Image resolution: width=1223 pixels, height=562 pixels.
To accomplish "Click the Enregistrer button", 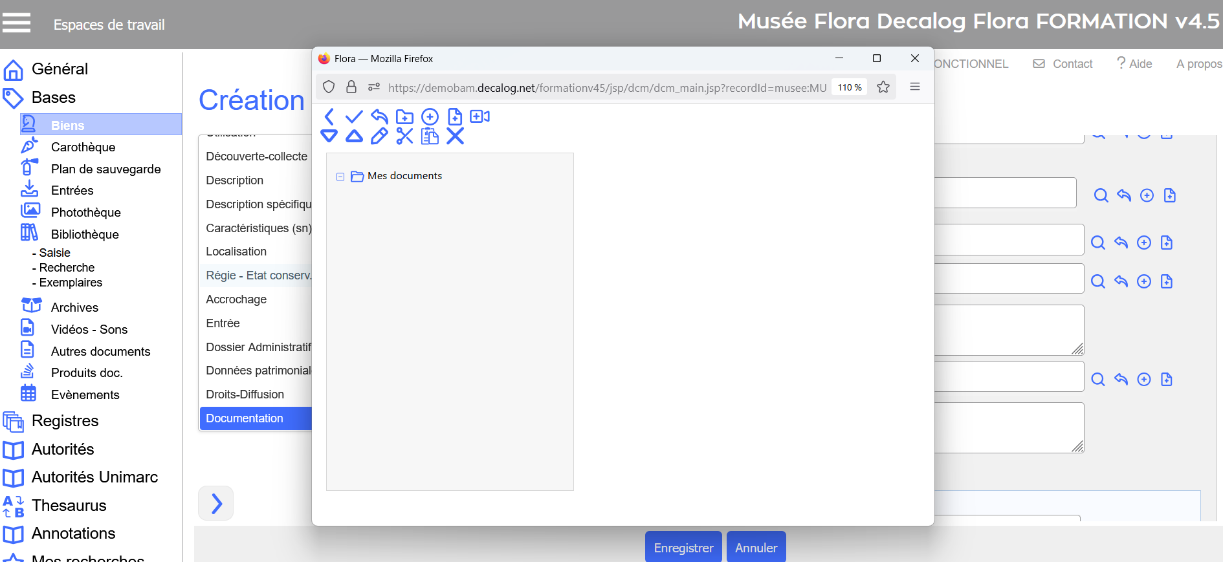I will point(683,547).
